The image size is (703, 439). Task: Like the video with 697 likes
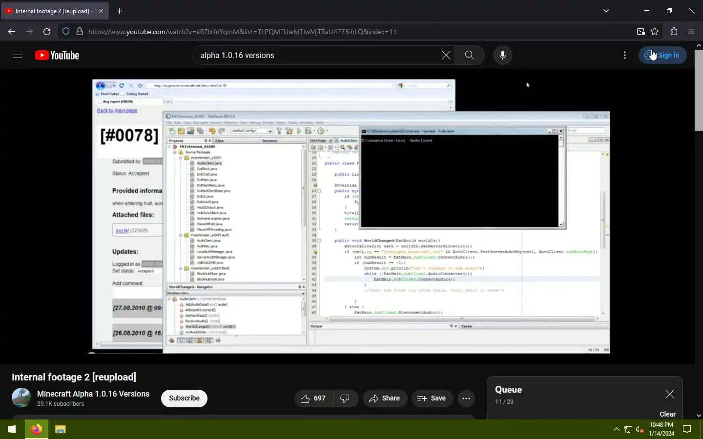313,399
